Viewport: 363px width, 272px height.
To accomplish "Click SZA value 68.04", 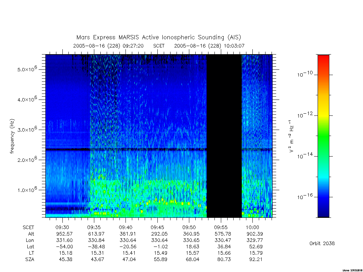I will tap(192, 260).
